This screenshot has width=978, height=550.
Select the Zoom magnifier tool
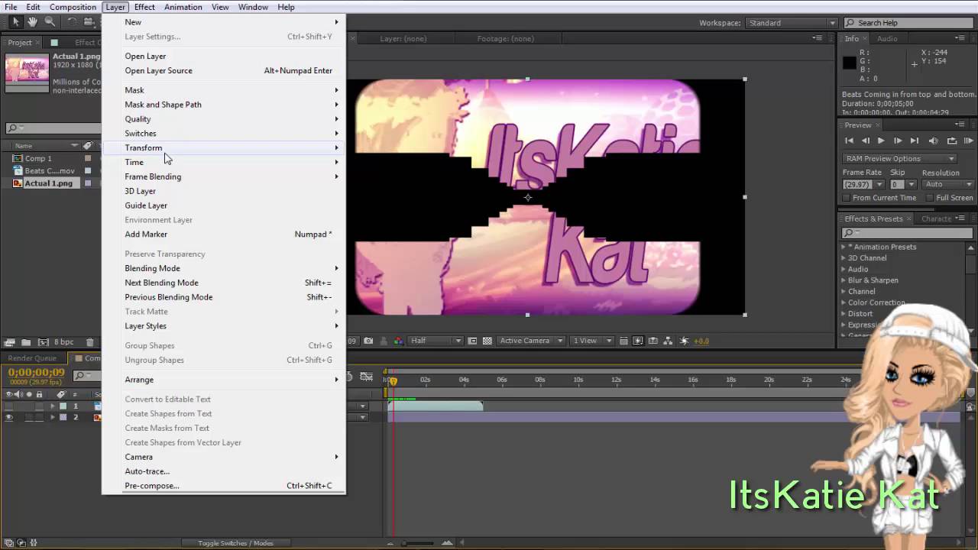click(x=50, y=22)
